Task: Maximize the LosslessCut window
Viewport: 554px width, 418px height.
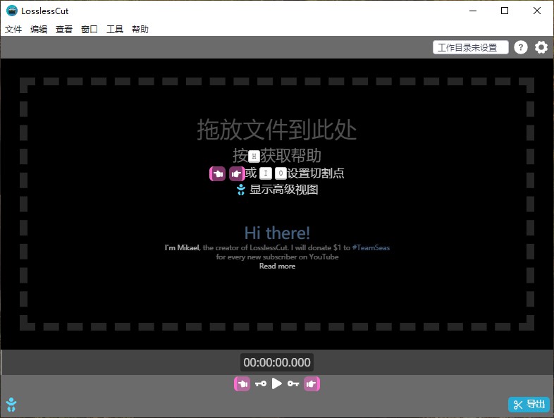Action: pyautogui.click(x=505, y=11)
